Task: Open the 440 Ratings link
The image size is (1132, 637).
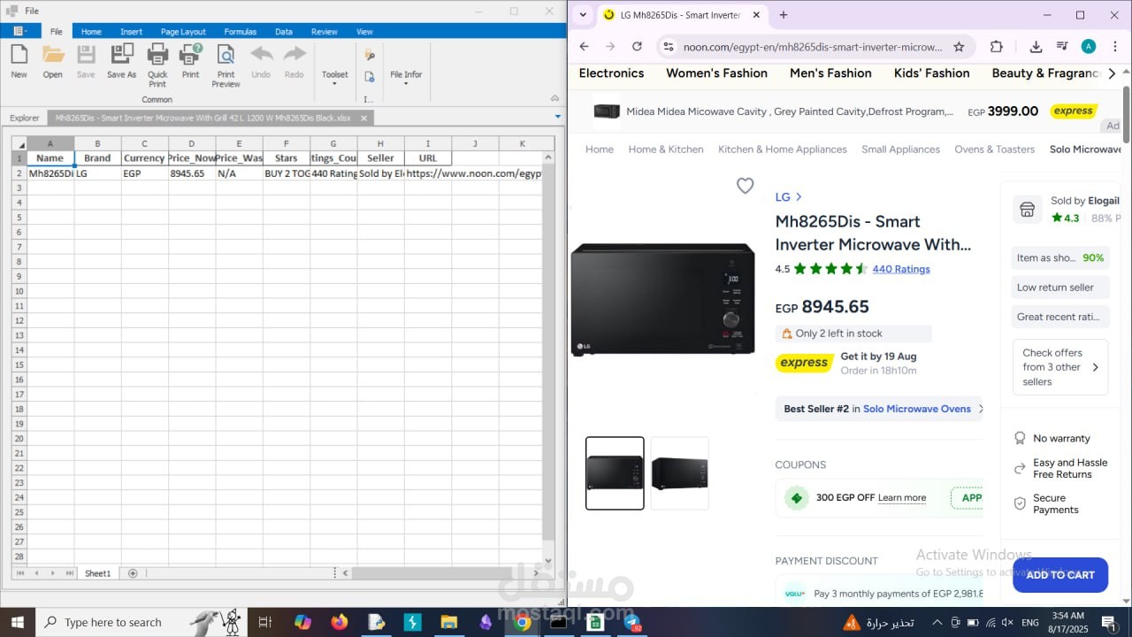Action: tap(901, 269)
